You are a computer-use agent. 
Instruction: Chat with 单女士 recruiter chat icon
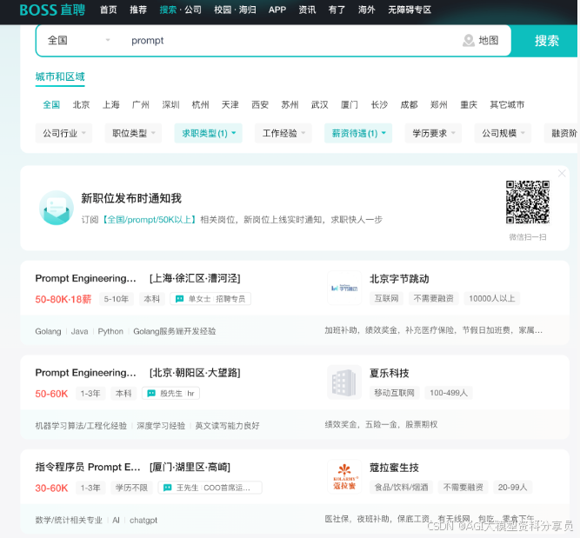tap(179, 299)
